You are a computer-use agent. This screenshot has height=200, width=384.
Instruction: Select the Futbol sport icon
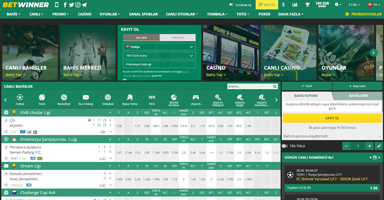20,100
